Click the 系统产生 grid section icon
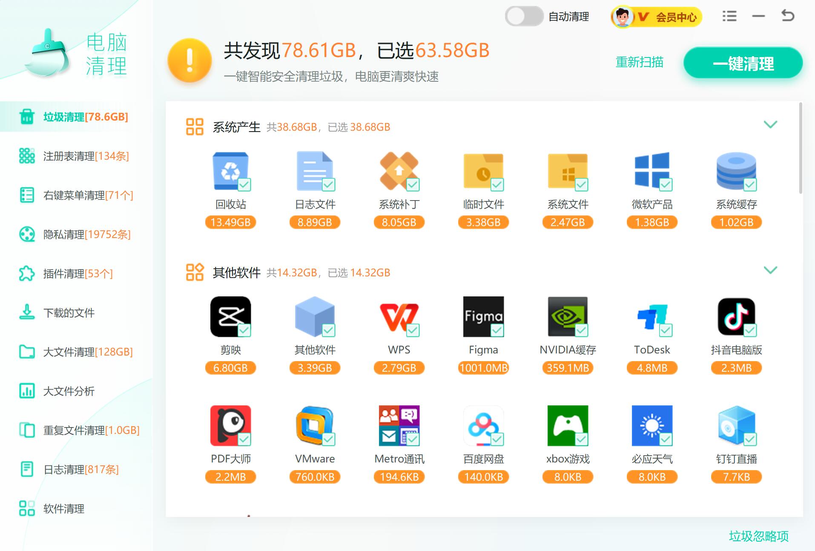 (195, 127)
